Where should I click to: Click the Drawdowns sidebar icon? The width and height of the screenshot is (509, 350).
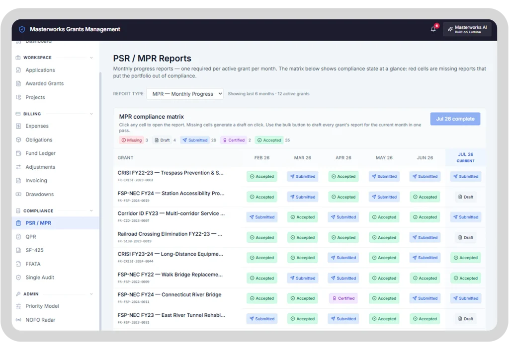[x=18, y=194]
